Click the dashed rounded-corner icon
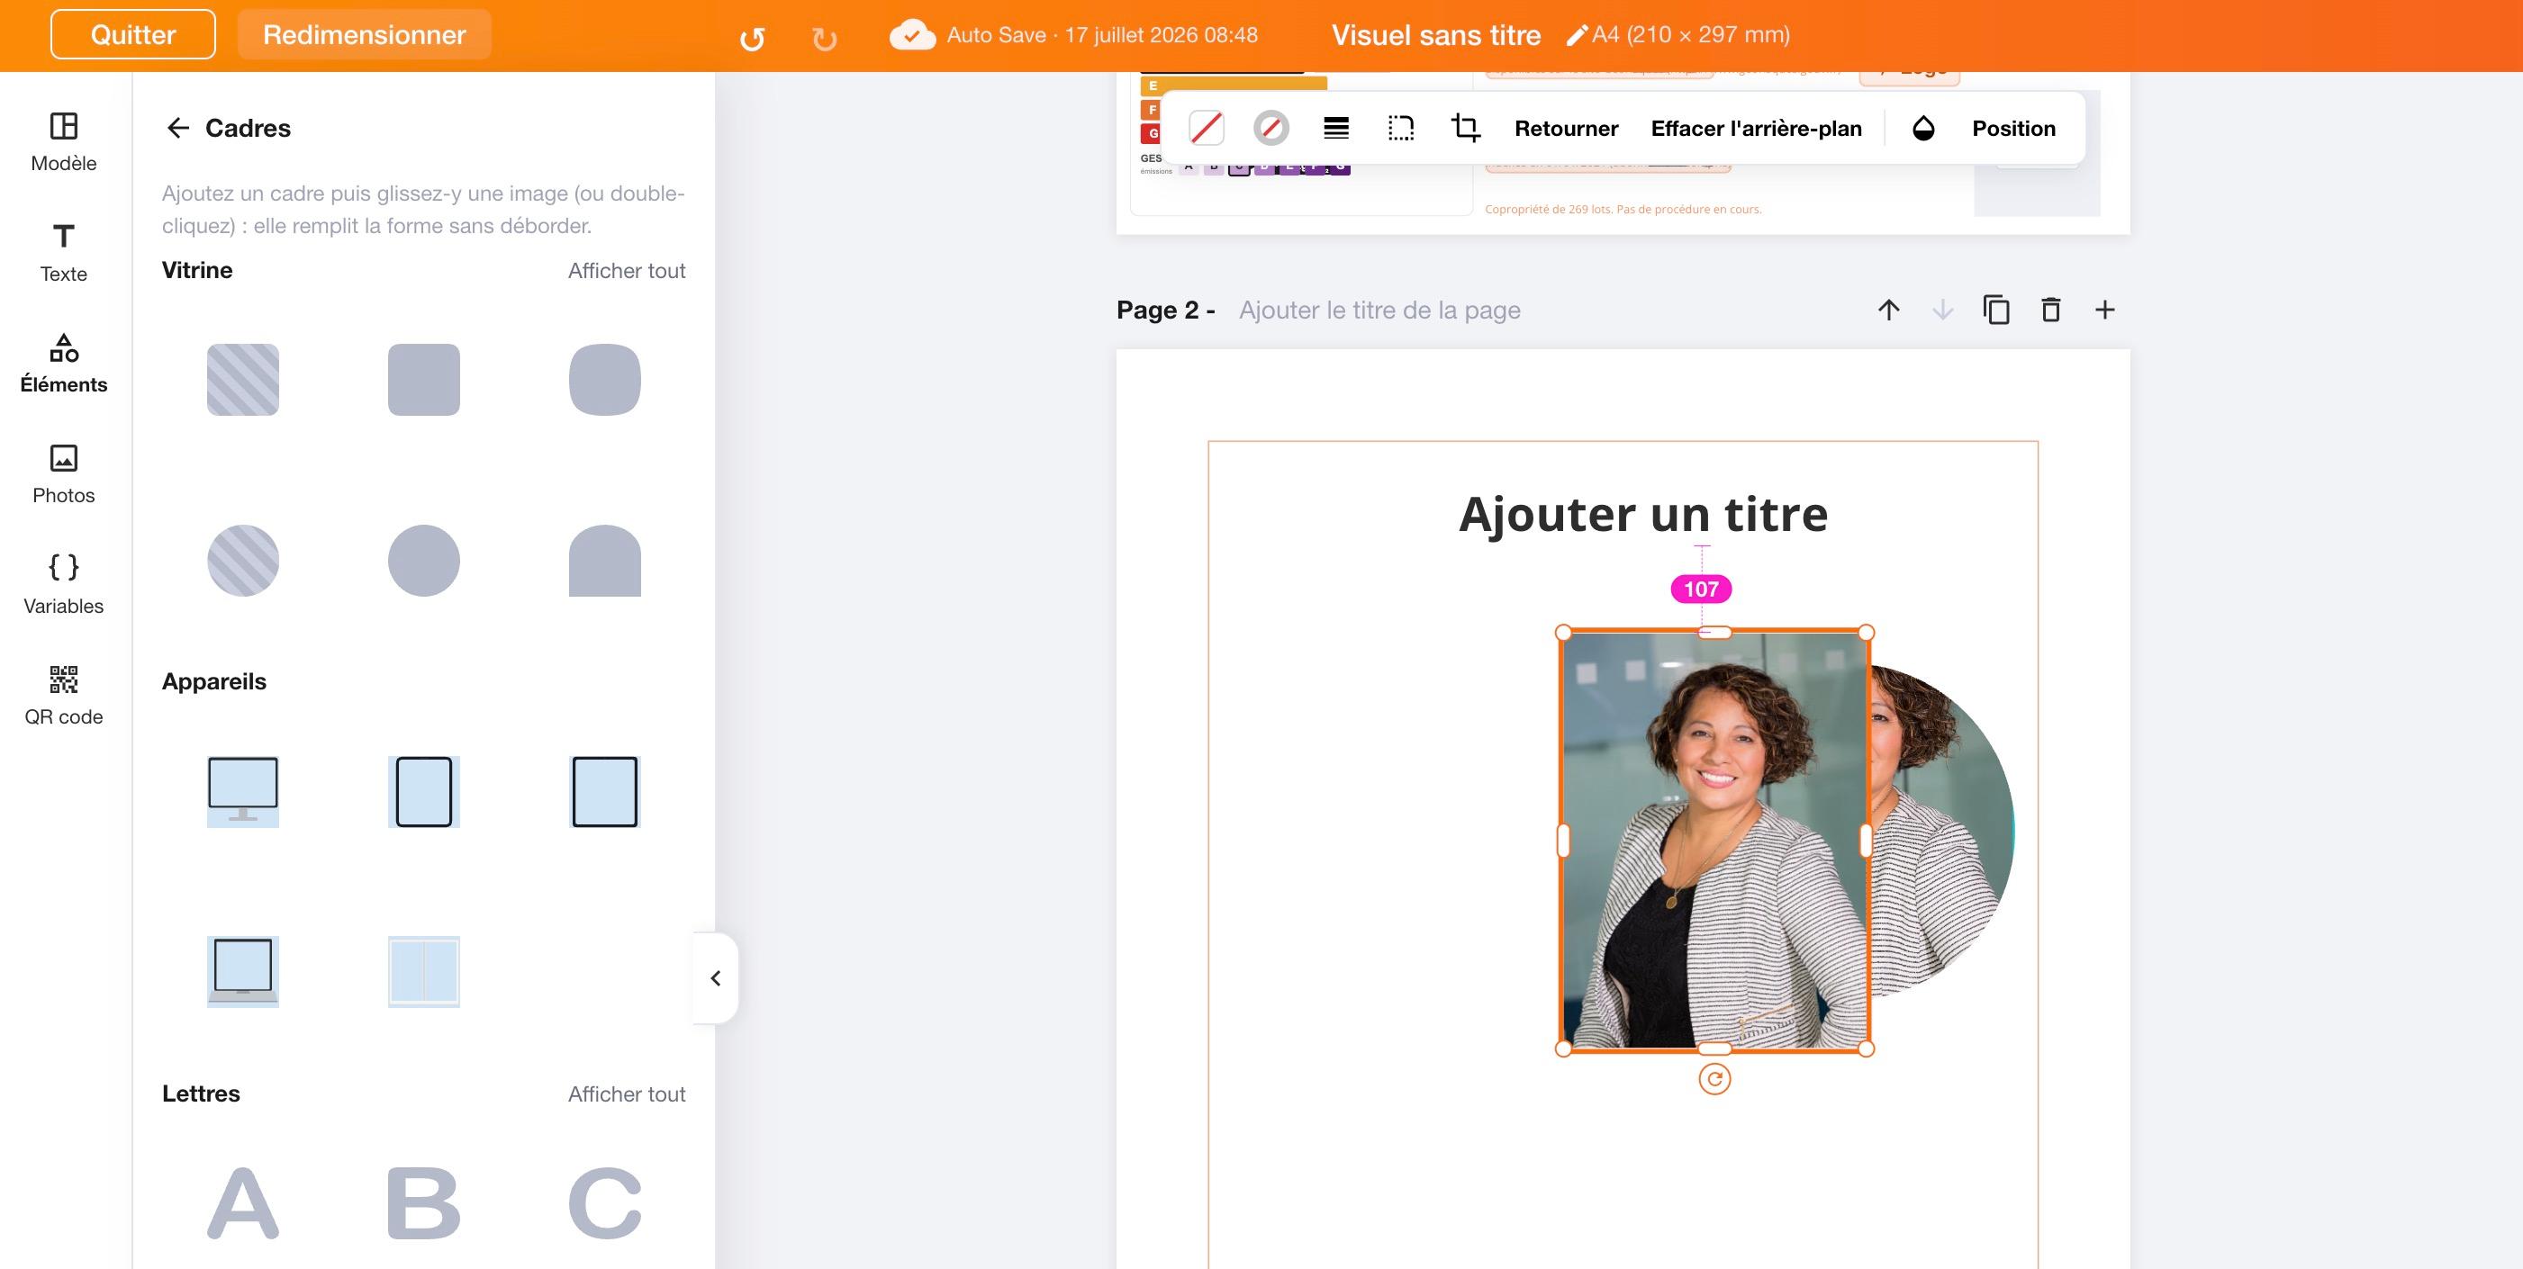Screen dimensions: 2523x1269 click(x=1400, y=129)
